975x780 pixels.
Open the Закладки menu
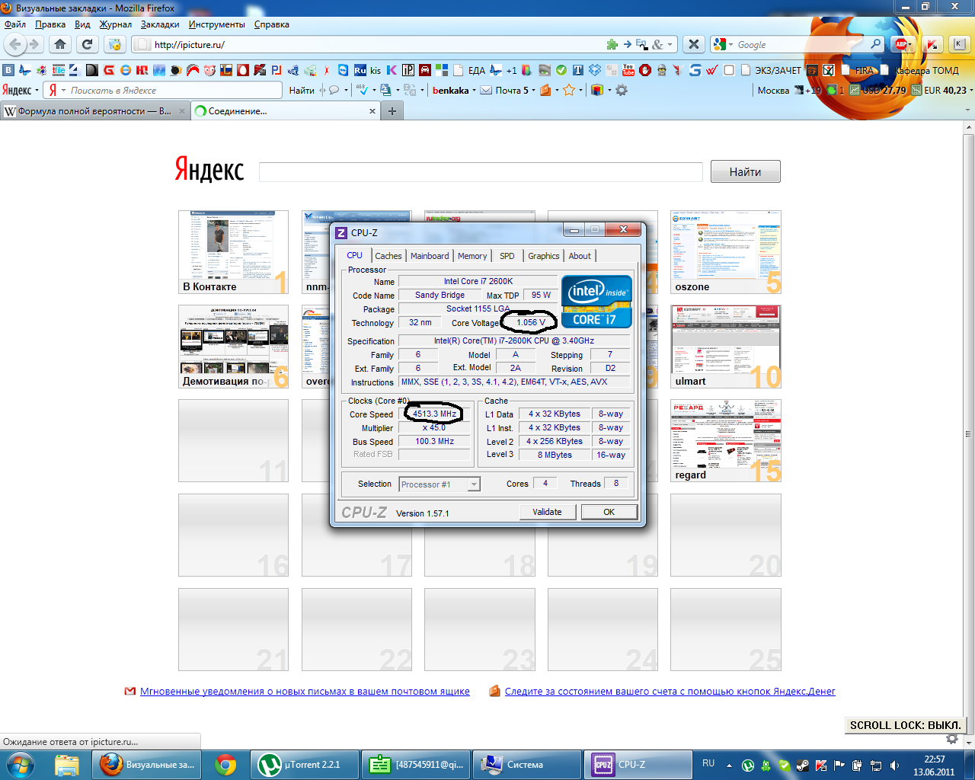click(160, 24)
